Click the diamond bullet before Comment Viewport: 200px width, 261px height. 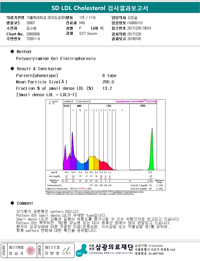click(12, 203)
